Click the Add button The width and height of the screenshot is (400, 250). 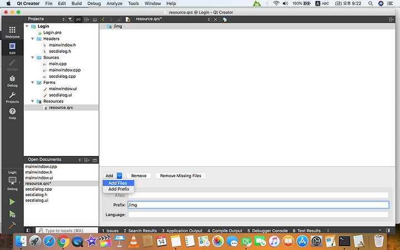coord(110,176)
